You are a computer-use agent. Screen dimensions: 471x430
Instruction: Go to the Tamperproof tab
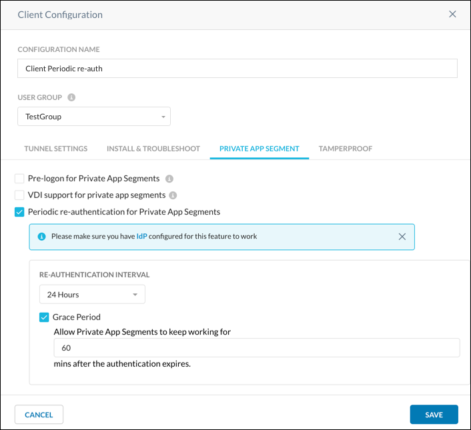[346, 149]
